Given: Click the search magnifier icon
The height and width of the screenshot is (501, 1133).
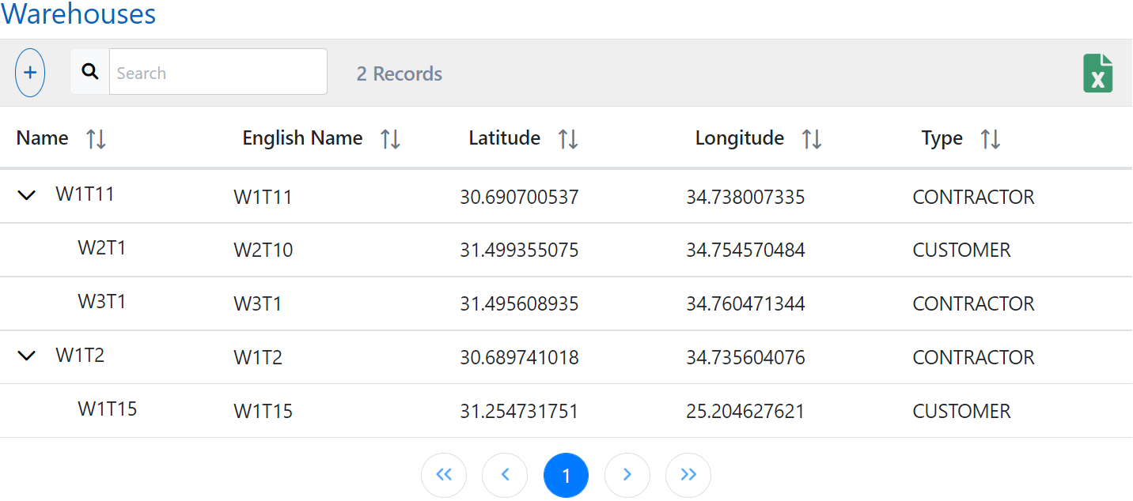Looking at the screenshot, I should [90, 72].
